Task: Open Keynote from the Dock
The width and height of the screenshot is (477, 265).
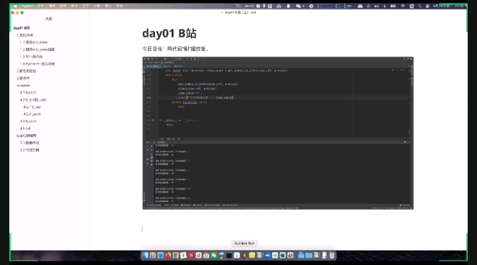Action: [222, 255]
